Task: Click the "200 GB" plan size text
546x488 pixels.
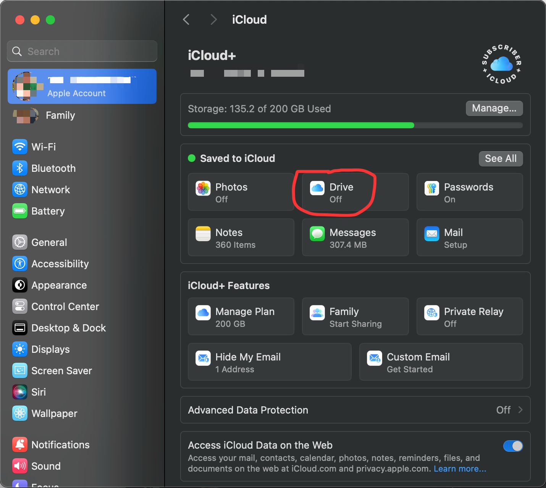Action: [230, 324]
